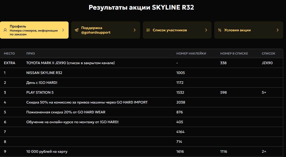Select the NISSAN SKYLINE R32 prize row

(44, 73)
